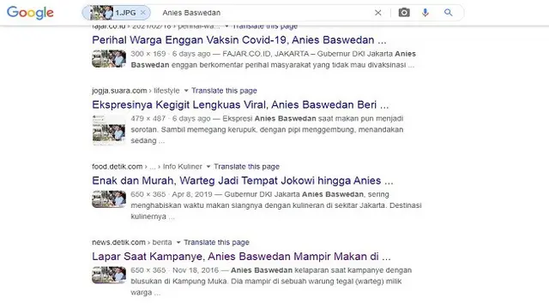549x308 pixels.
Task: Click the snippet with date Apr 8, 2019
Action: coord(276,205)
